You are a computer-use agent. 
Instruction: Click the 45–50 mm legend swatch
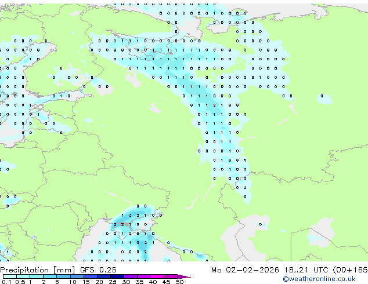171,276
